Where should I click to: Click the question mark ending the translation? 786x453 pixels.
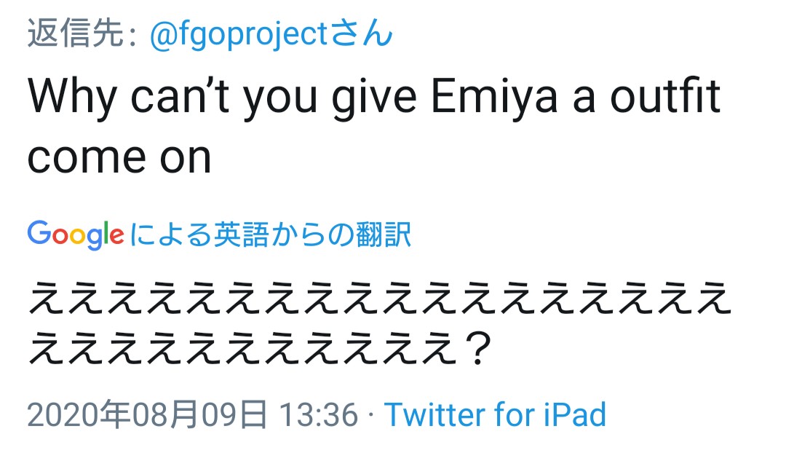pos(476,352)
